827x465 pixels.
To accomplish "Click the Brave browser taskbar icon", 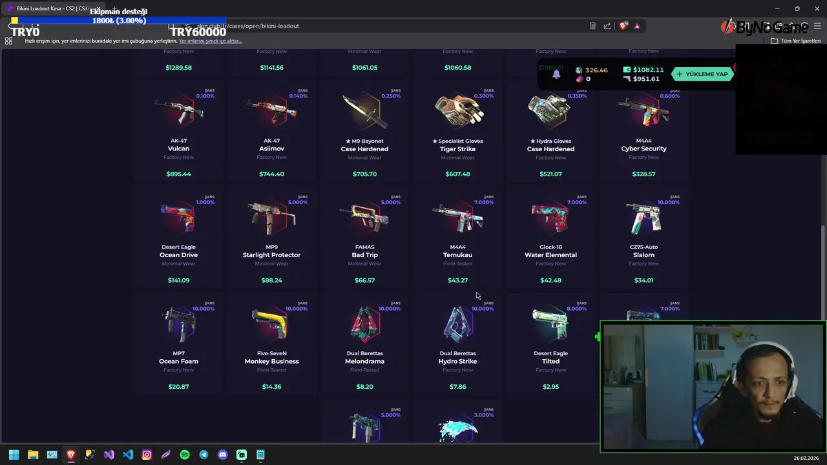I will coord(71,455).
